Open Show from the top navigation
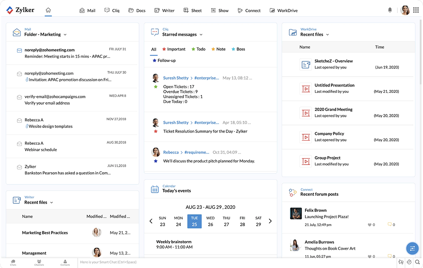Viewport: 423px width, 268px height. point(220,11)
